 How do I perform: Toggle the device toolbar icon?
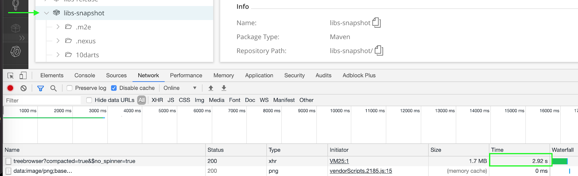pyautogui.click(x=23, y=75)
